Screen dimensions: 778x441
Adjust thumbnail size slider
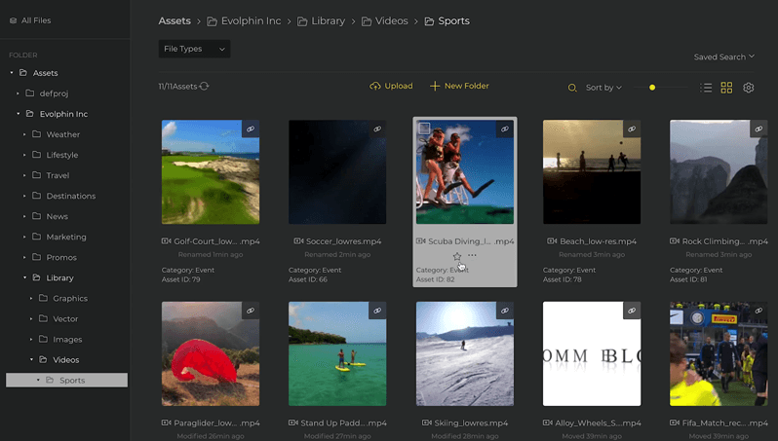click(652, 88)
